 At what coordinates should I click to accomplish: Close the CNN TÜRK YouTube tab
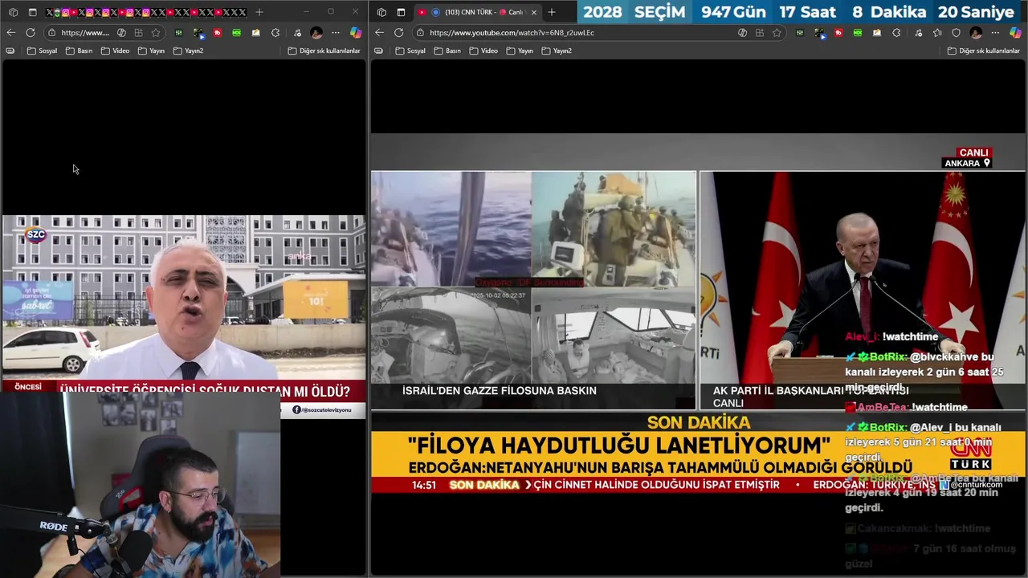[534, 12]
